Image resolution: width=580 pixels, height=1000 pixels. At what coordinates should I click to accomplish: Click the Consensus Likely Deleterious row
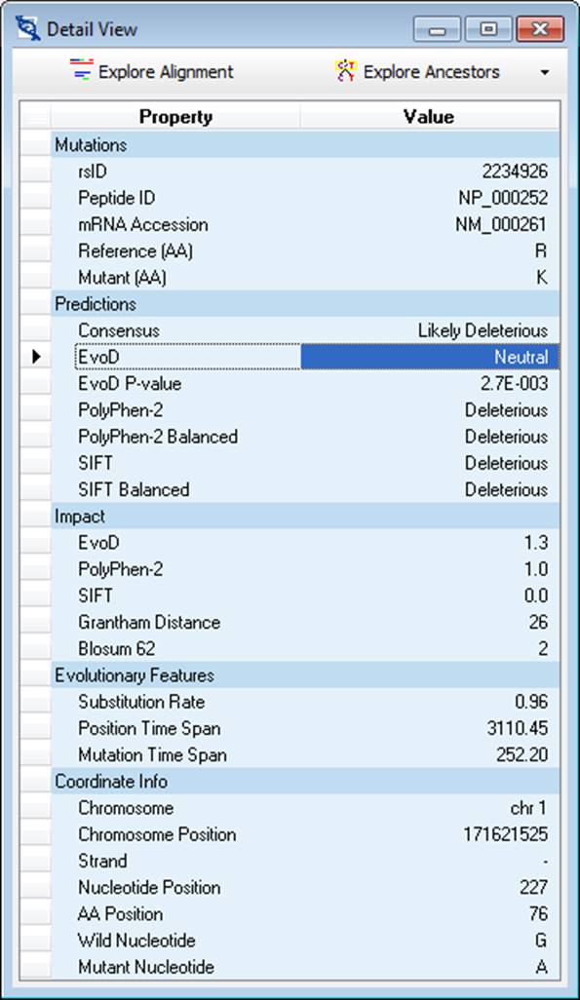(x=305, y=330)
